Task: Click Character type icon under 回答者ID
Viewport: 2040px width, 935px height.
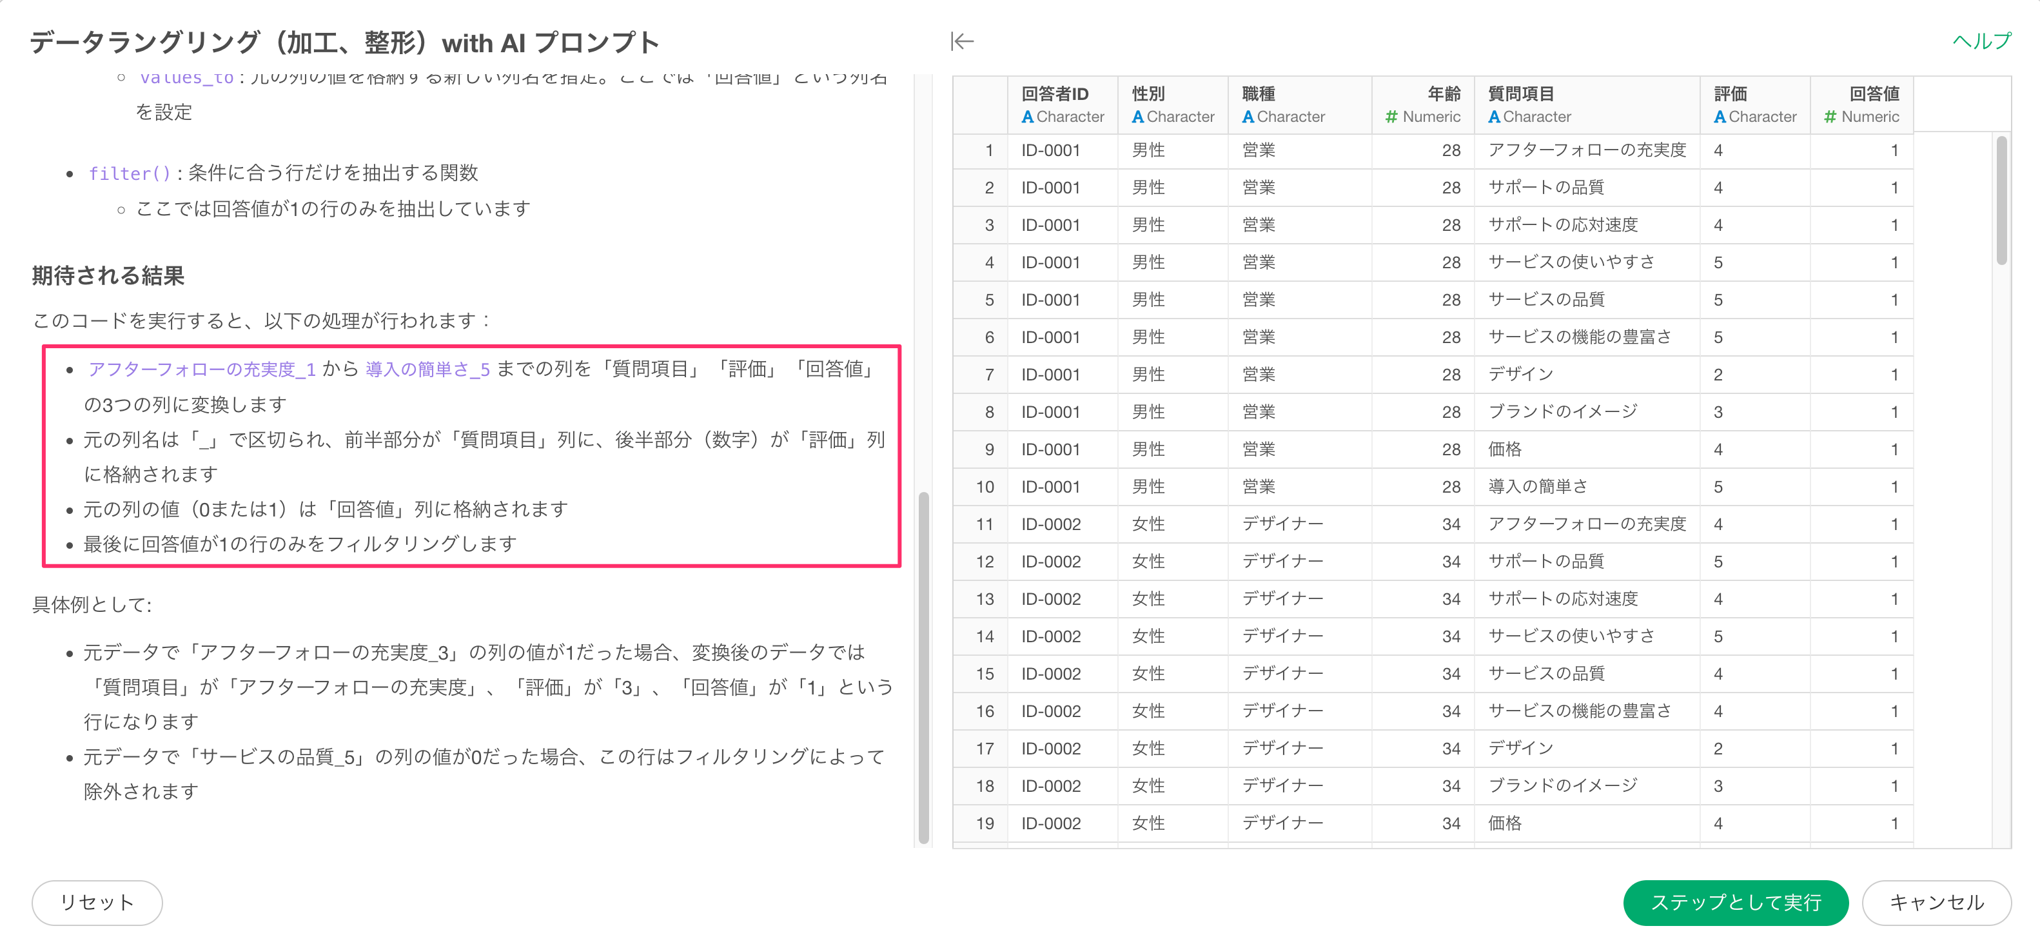Action: (1027, 117)
